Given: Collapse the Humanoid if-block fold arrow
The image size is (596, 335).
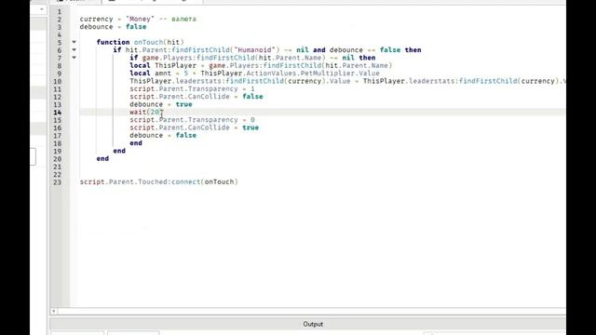Looking at the screenshot, I should [x=74, y=49].
